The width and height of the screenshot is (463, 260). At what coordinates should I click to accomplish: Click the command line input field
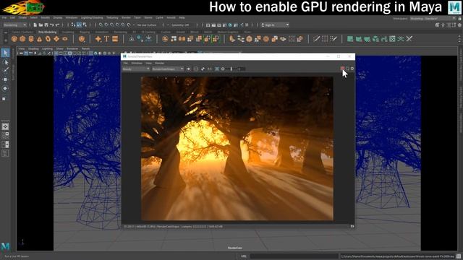coord(294,256)
